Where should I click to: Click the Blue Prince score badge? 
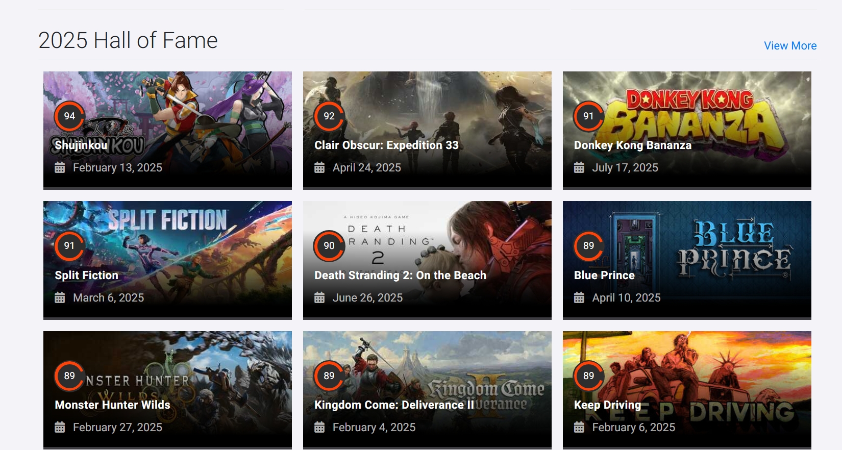(588, 246)
